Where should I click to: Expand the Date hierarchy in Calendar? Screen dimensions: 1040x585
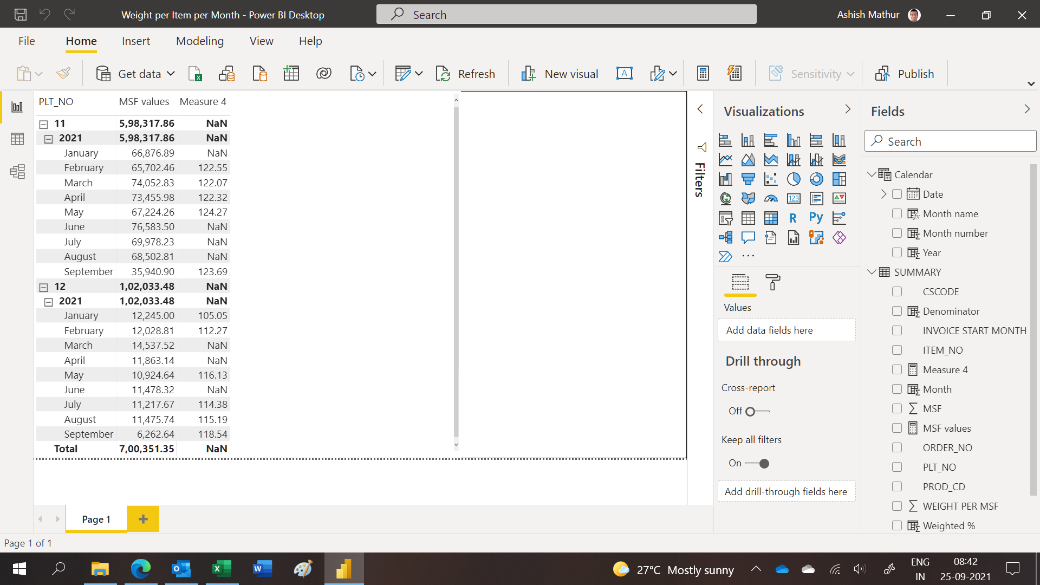click(884, 194)
